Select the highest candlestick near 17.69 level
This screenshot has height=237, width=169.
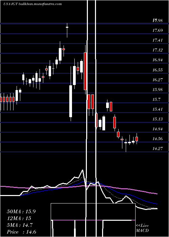click(x=67, y=30)
